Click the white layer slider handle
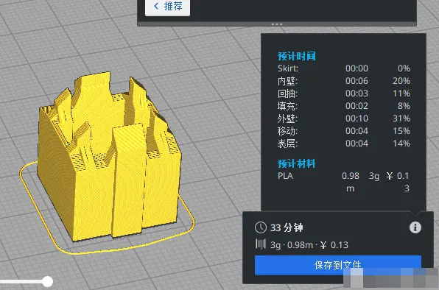 point(48,281)
